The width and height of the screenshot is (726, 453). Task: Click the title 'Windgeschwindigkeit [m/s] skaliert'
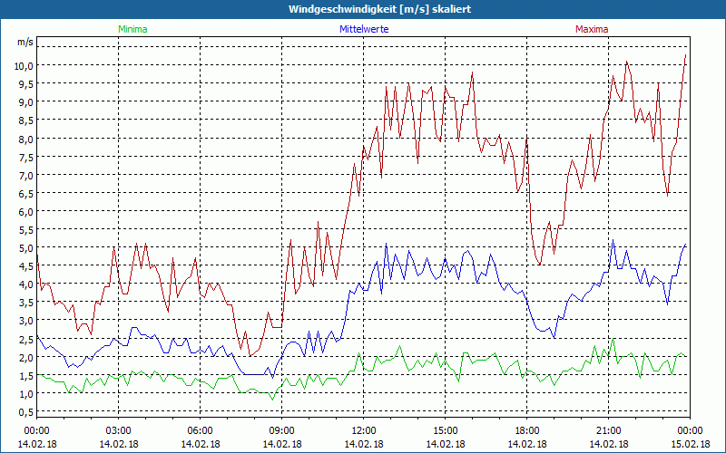[379, 9]
